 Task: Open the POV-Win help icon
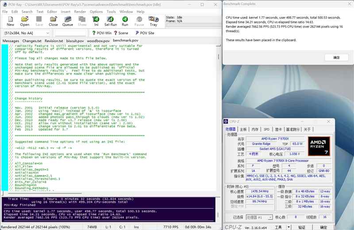click(x=102, y=33)
